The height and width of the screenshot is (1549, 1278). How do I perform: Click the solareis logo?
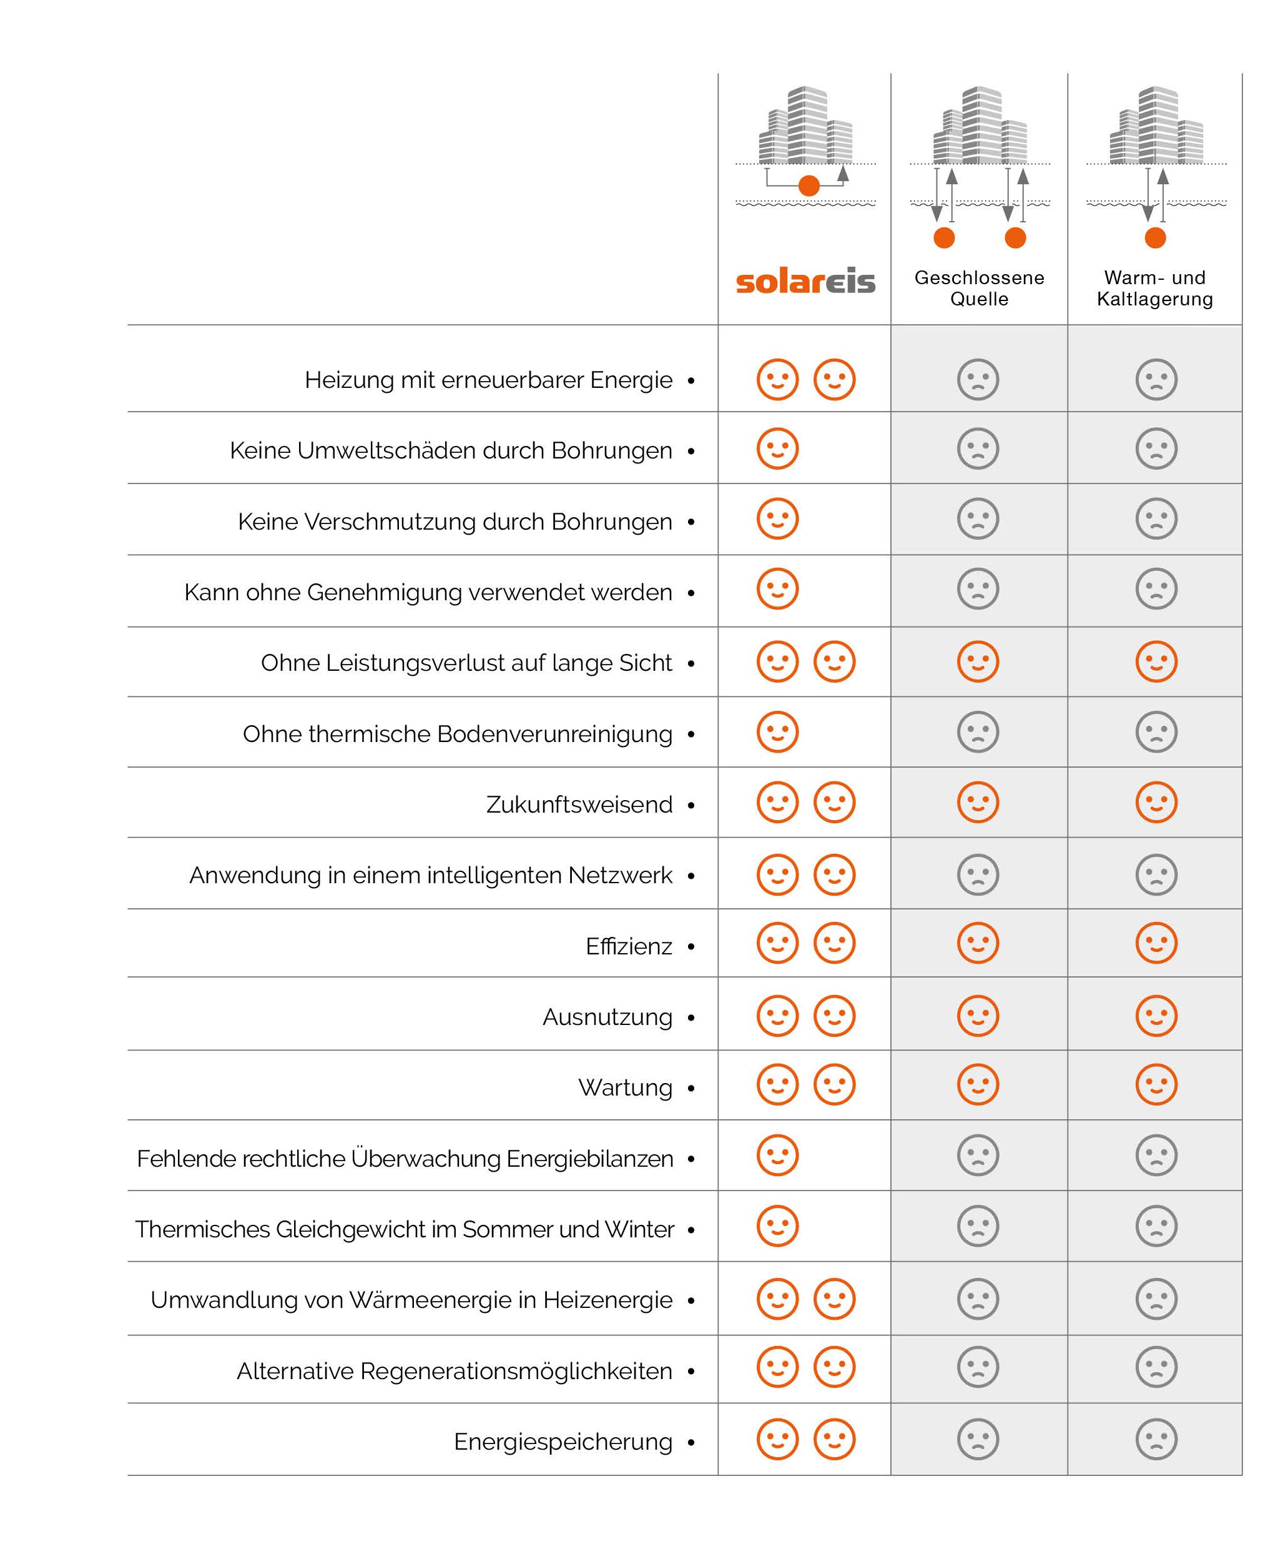[805, 281]
